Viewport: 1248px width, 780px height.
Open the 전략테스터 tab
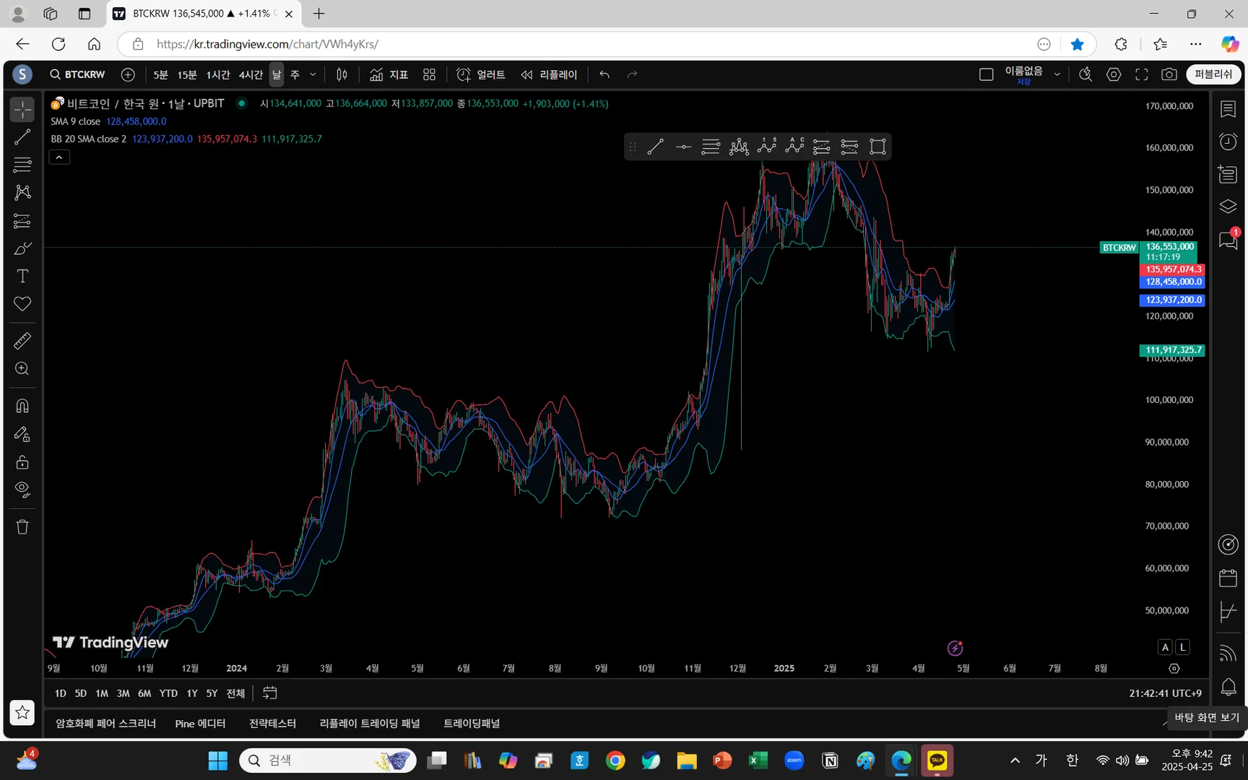(x=272, y=723)
